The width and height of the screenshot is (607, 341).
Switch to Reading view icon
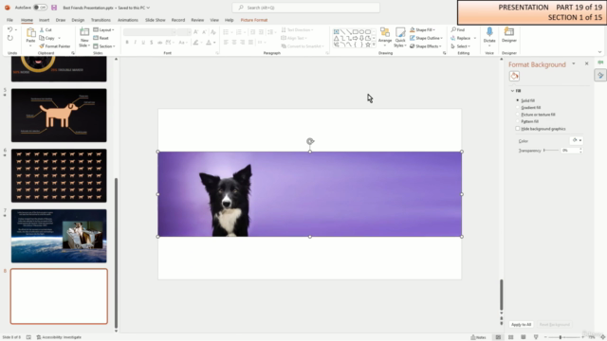(523, 337)
